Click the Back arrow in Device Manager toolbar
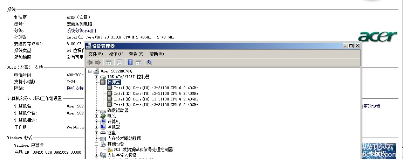This screenshot has width=403, height=161. click(x=90, y=62)
